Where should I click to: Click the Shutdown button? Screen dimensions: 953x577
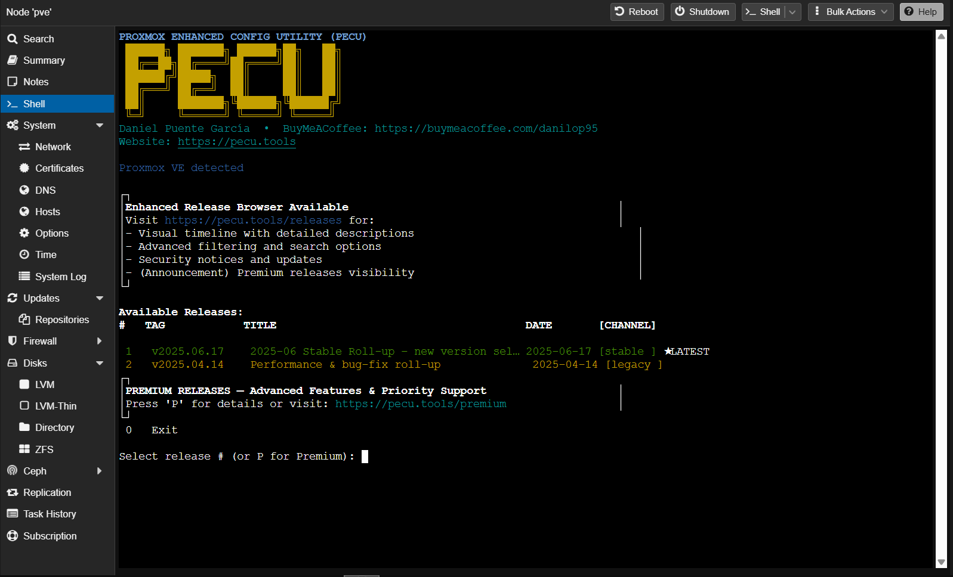click(x=702, y=12)
